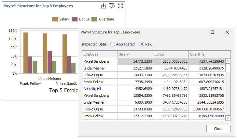
Task: Click the Salary cell 12127.5000 for Linda Meisner
Action: pos(135,68)
